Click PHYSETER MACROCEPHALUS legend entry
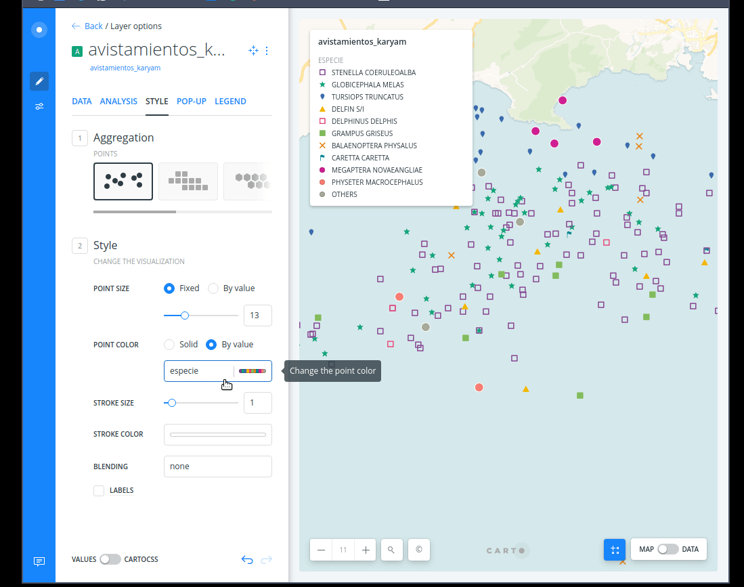 372,182
